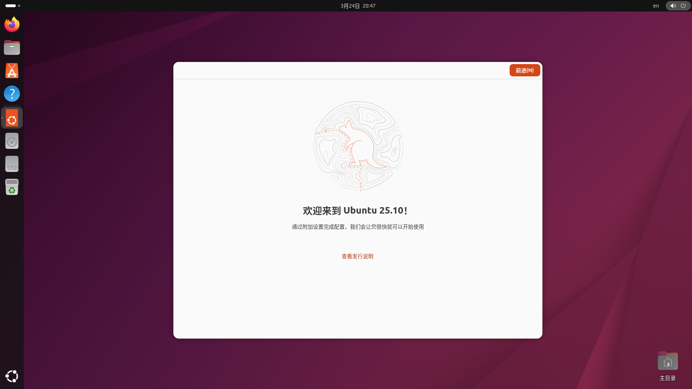This screenshot has width=692, height=389.
Task: Click the second workspace dot indicator
Action: click(x=19, y=6)
